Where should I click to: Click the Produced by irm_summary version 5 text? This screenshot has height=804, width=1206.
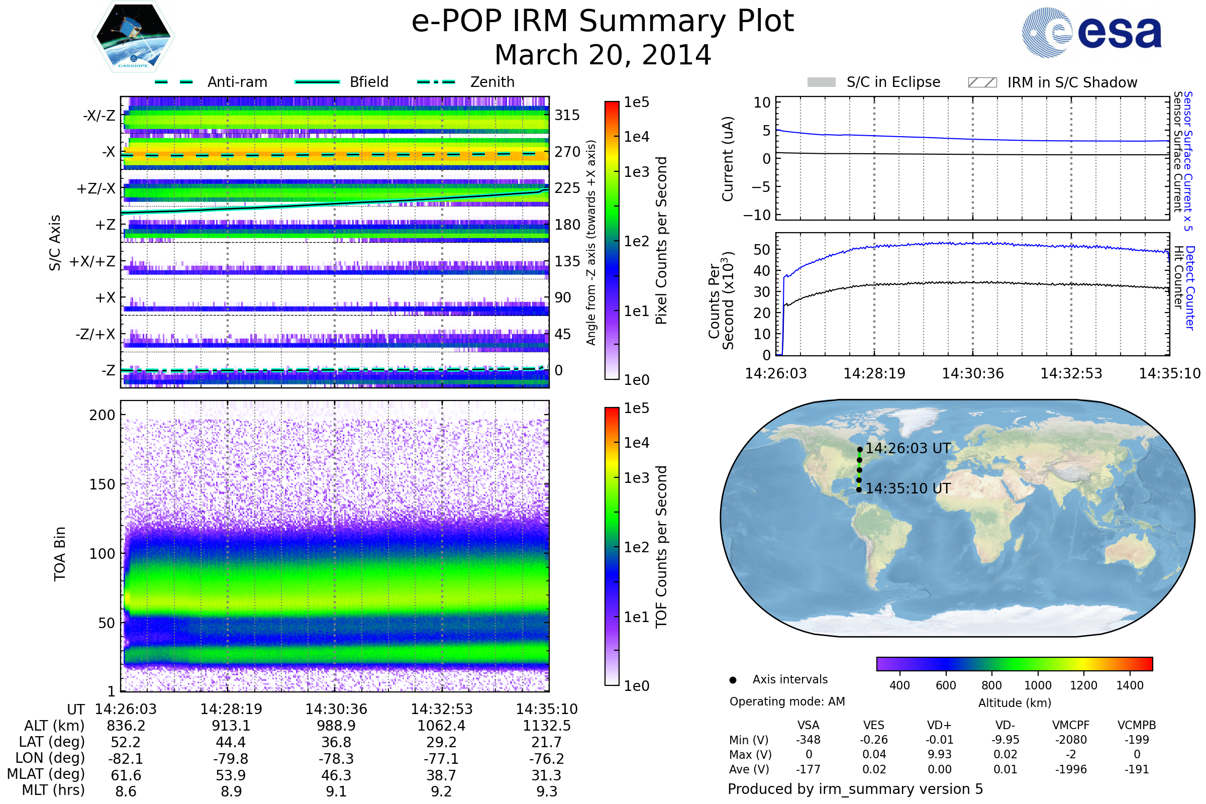pyautogui.click(x=855, y=789)
